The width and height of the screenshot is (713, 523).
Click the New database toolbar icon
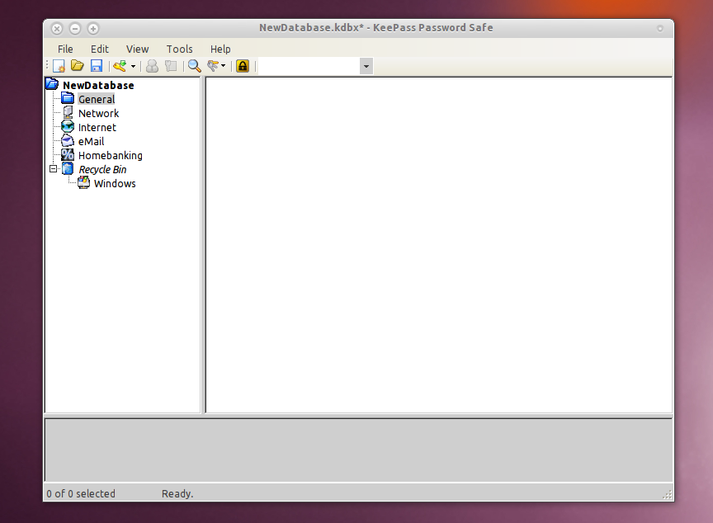[59, 66]
